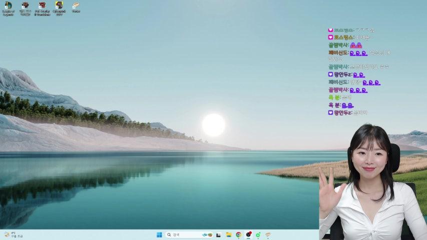Click the last taskbar app icon

[268, 234]
